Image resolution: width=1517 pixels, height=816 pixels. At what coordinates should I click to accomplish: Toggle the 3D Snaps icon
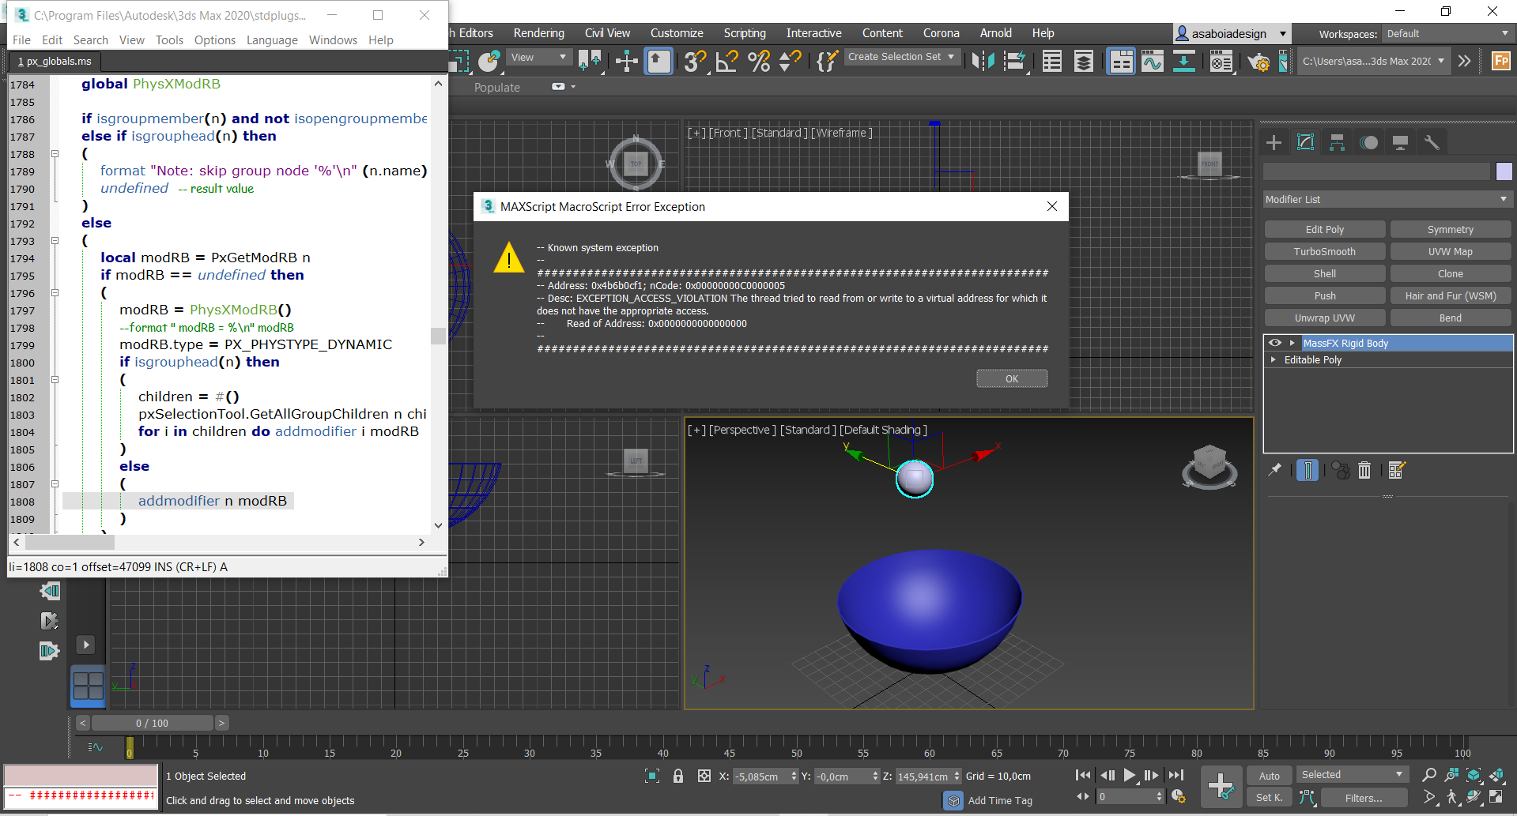695,61
